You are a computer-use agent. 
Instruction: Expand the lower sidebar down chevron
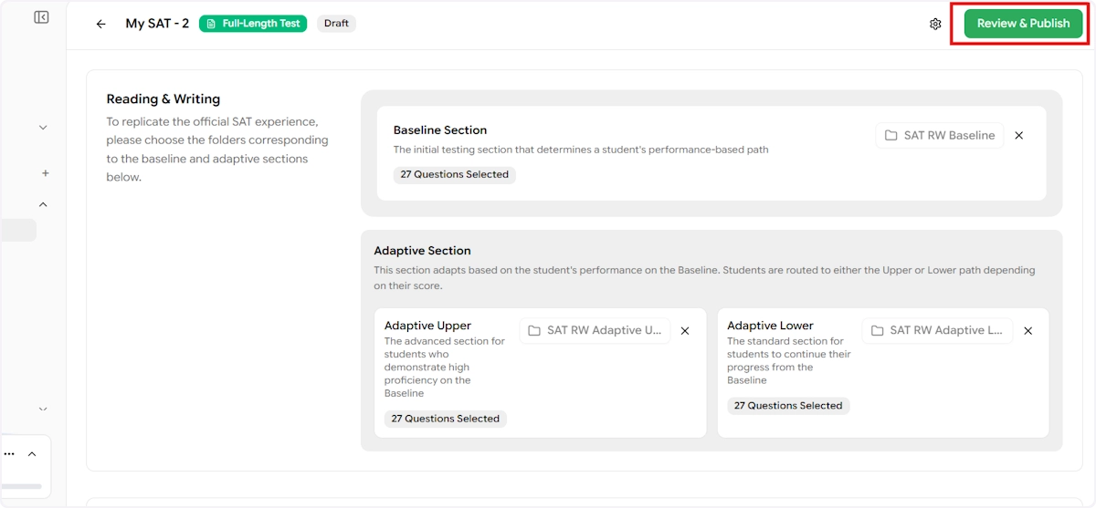point(43,410)
